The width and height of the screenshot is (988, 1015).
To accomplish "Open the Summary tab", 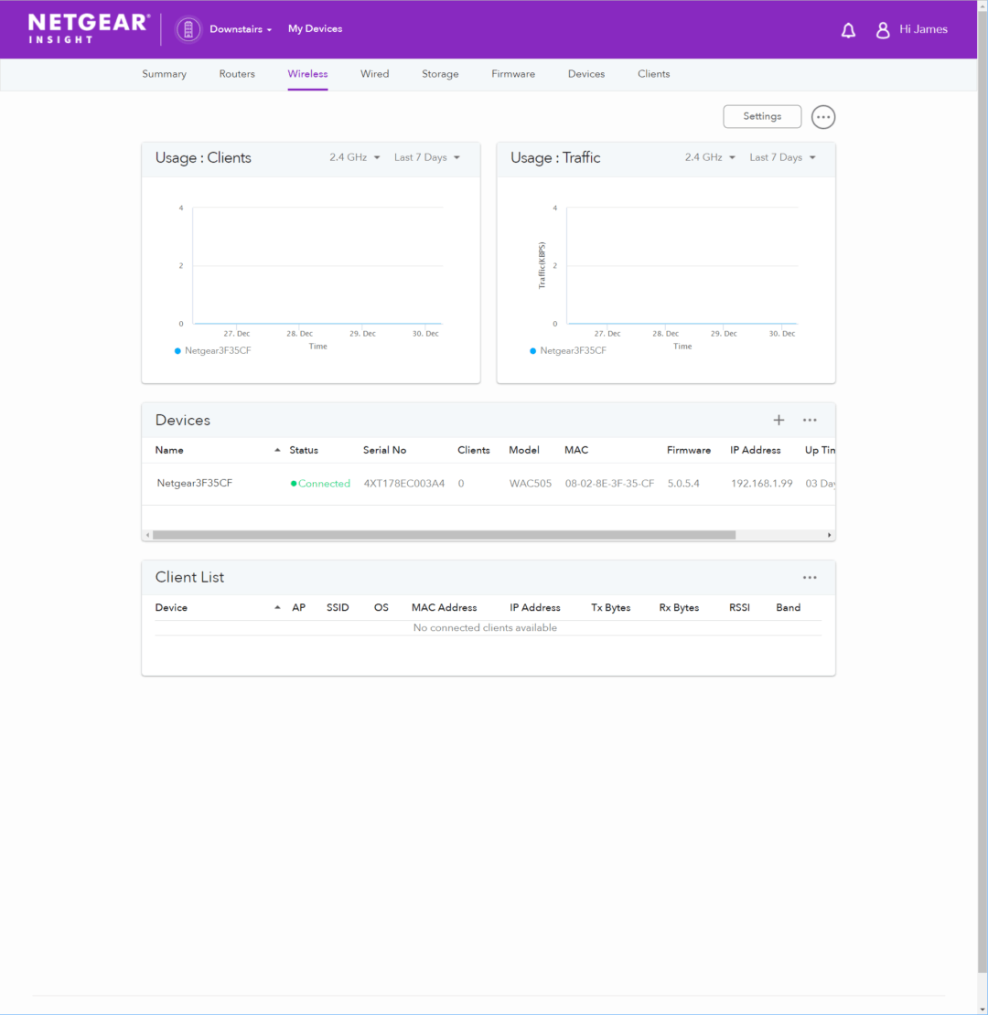I will click(x=164, y=74).
